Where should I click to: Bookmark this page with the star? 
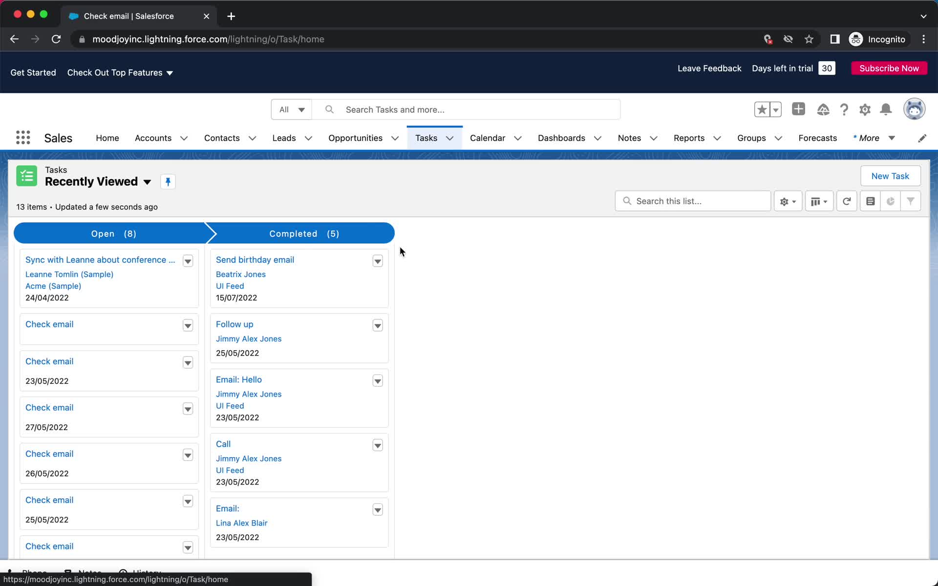click(x=809, y=39)
